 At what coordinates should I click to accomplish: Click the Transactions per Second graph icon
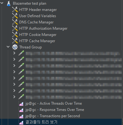21,116
